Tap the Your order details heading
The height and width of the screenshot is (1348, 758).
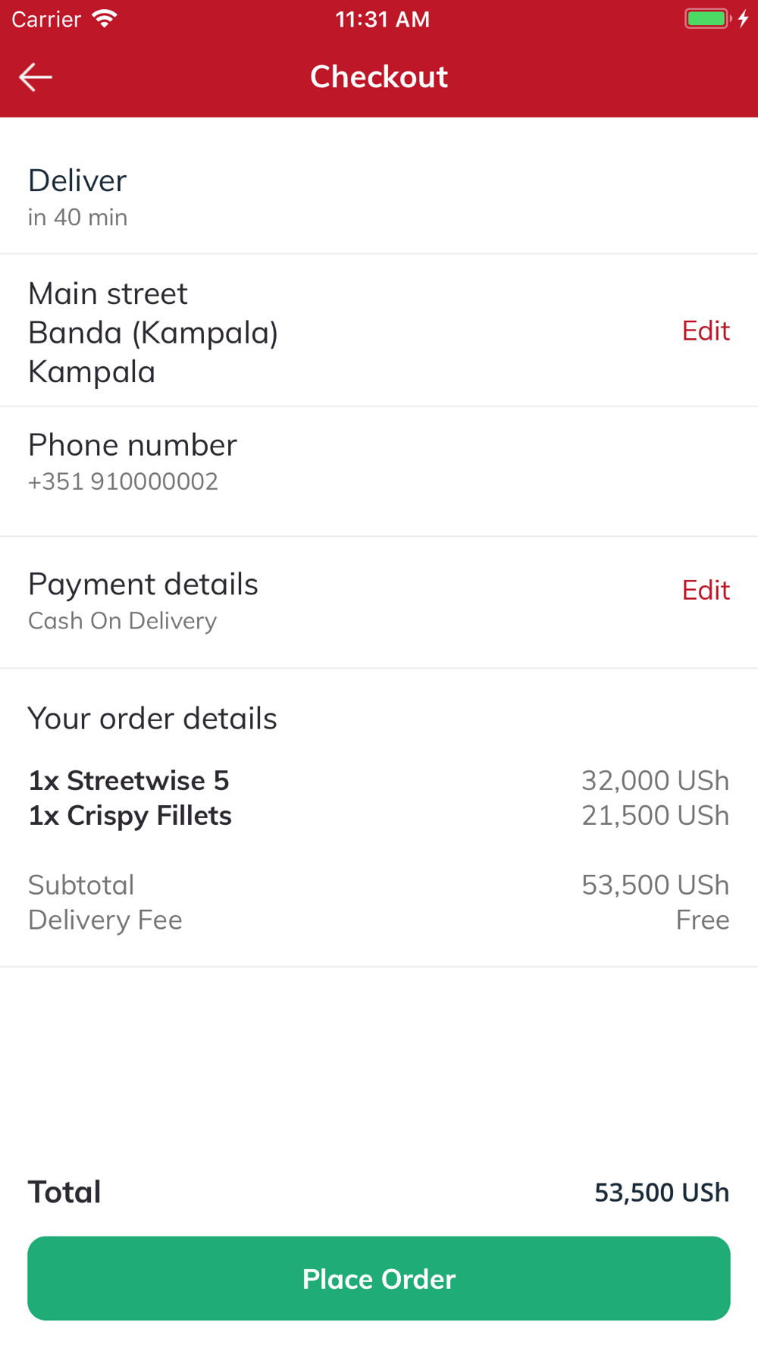pos(152,718)
